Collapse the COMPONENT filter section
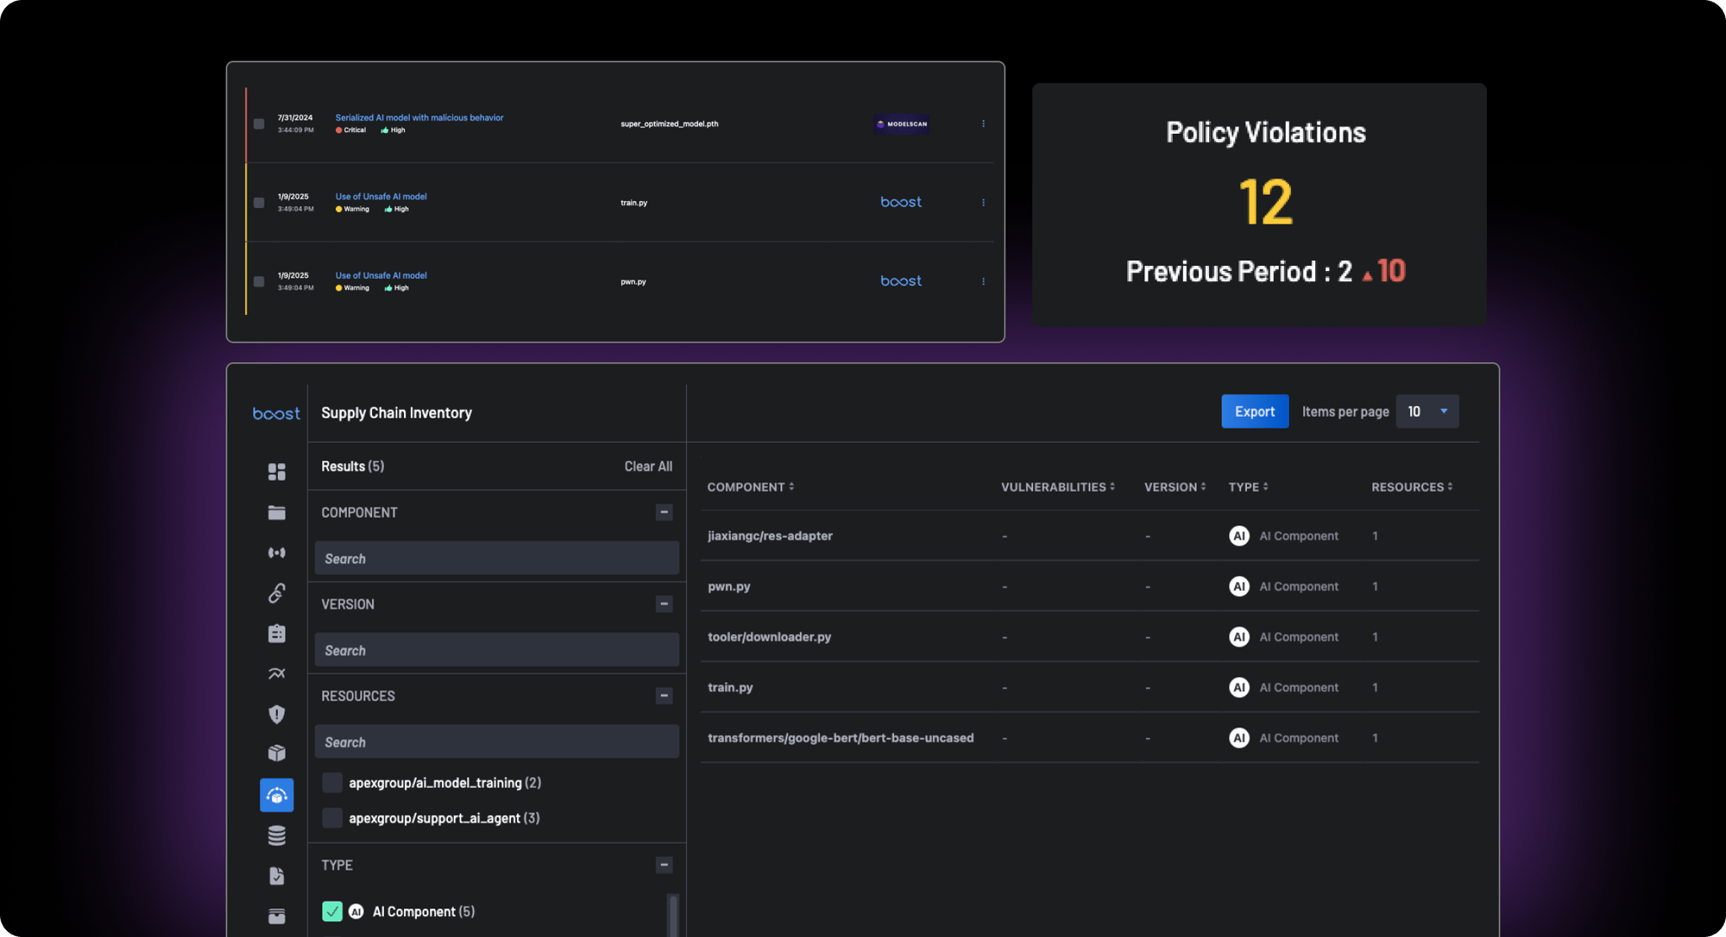 click(x=664, y=512)
